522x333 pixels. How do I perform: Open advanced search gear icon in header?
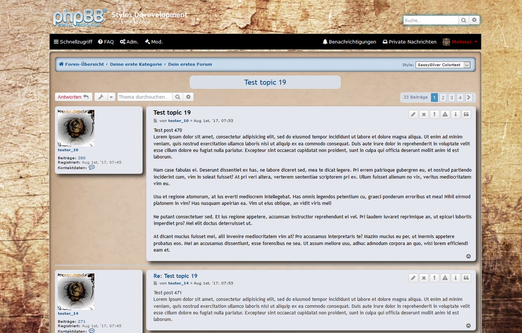point(474,20)
